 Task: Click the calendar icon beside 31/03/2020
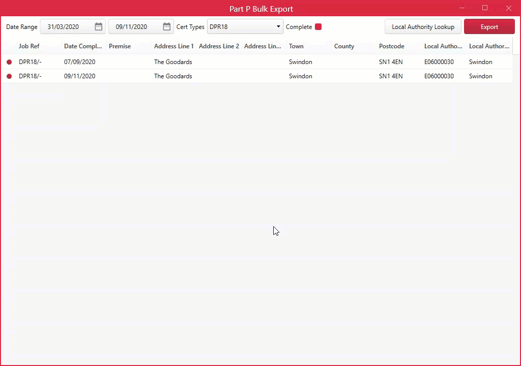point(99,26)
